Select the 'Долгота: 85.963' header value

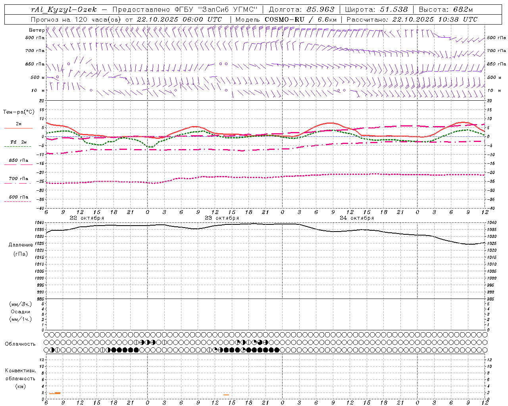click(302, 10)
